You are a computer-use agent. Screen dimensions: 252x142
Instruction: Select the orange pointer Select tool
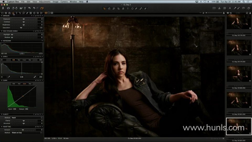104,8
